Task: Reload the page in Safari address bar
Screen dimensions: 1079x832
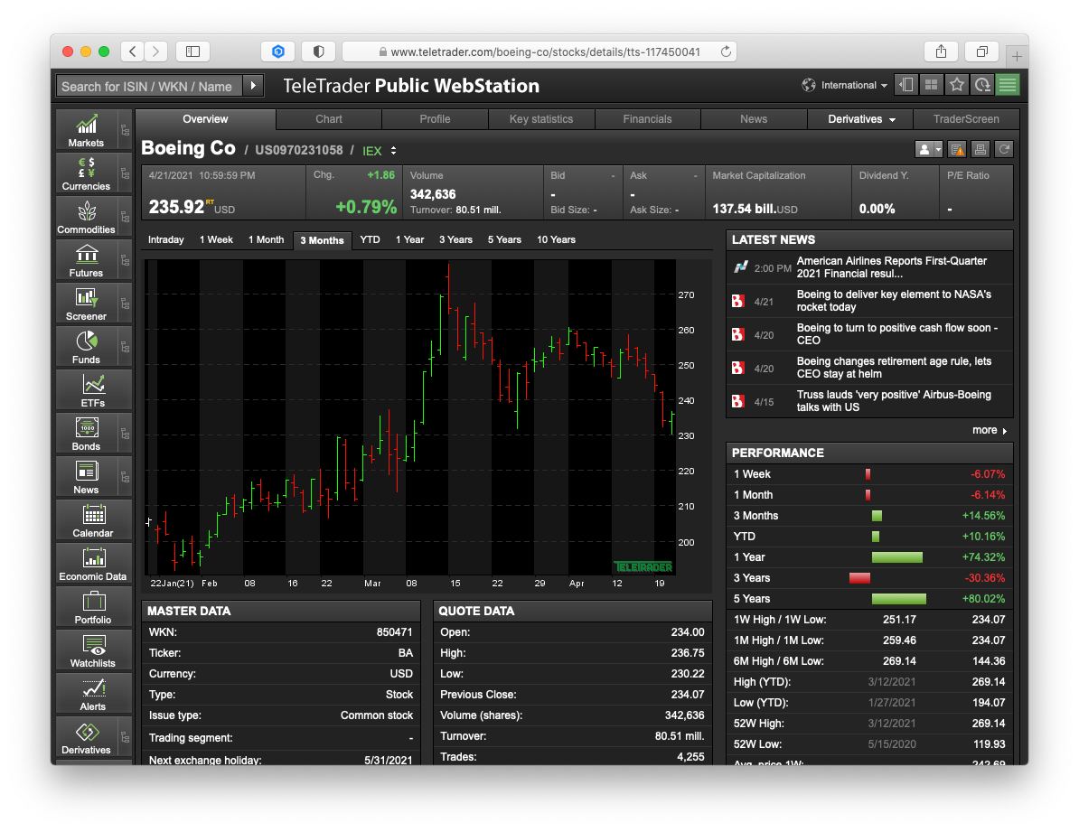Action: click(x=726, y=51)
